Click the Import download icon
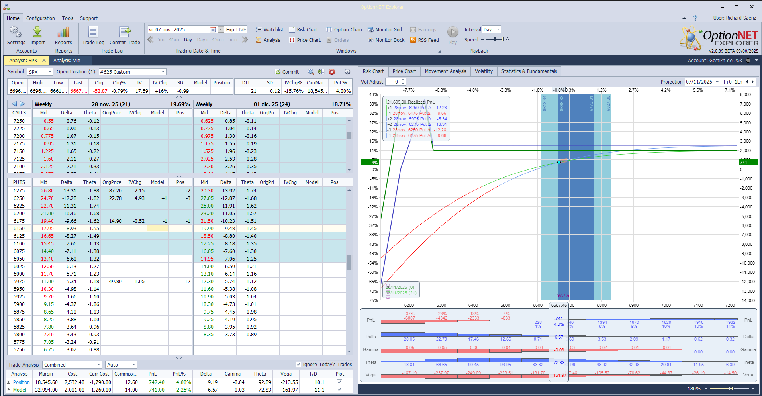 (37, 32)
